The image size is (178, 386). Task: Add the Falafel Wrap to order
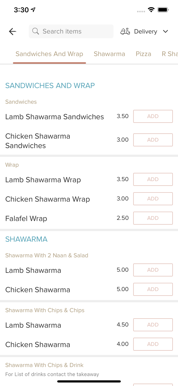pyautogui.click(x=153, y=218)
